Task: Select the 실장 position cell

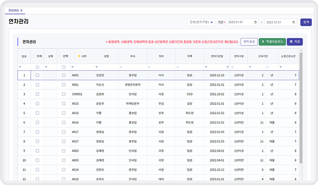Action: [x=189, y=104]
